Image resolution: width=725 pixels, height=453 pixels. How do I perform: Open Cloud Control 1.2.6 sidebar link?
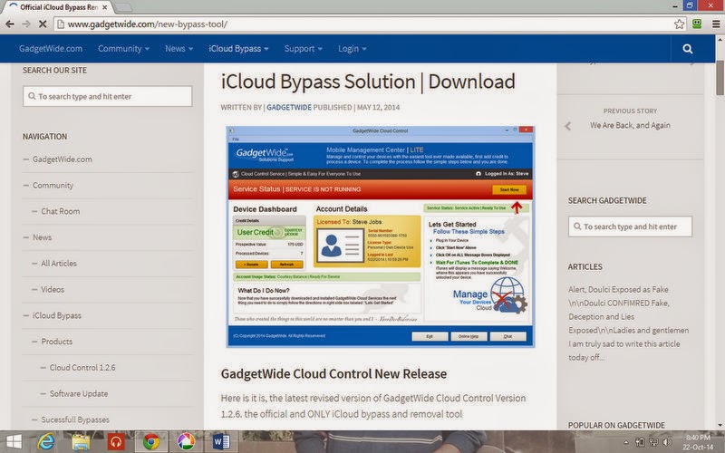coord(82,368)
